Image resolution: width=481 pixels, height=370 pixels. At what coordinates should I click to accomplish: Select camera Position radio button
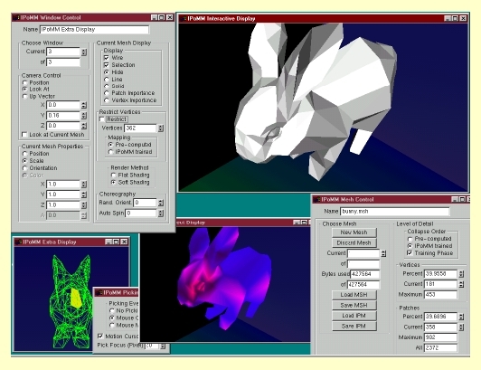tap(24, 82)
